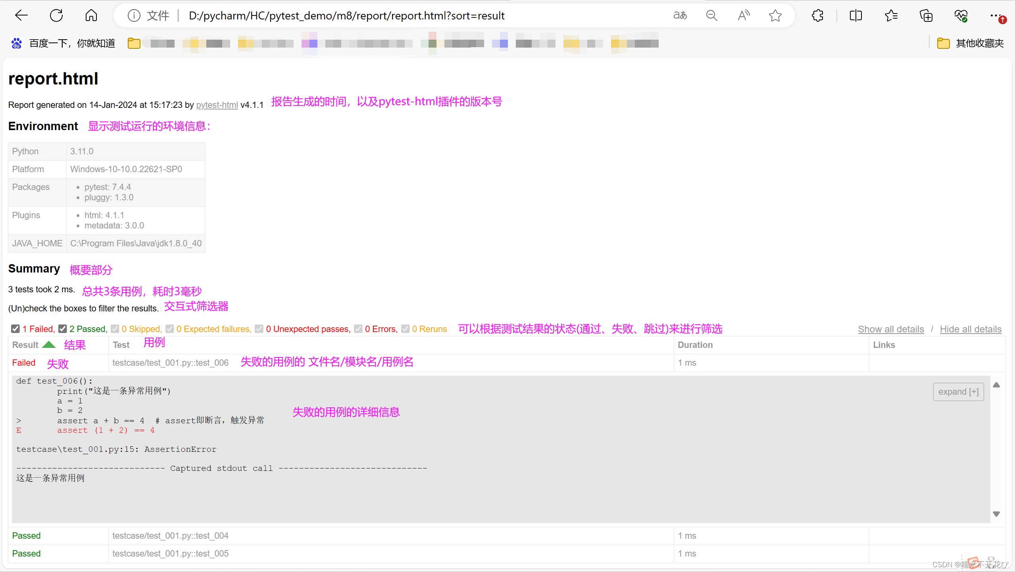Uncheck the 1 Failed filter checkbox
1015x572 pixels.
click(15, 328)
